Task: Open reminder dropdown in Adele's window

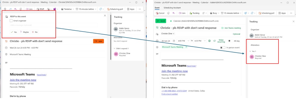Action: 231,13
